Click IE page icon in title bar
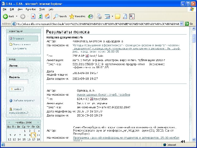The image size is (197, 148). (3, 4)
